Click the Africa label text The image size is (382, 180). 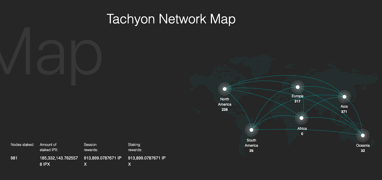pyautogui.click(x=302, y=129)
